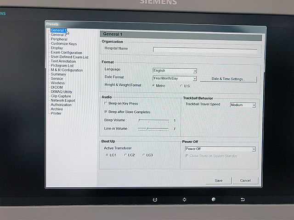Screen dimensions: 294x220
Task: Adjust the Beep Volume slider
Action: (153, 120)
